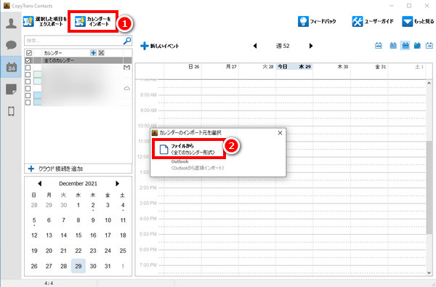Image resolution: width=436 pixels, height=287 pixels.
Task: Click the 週 52 week label
Action: point(283,46)
